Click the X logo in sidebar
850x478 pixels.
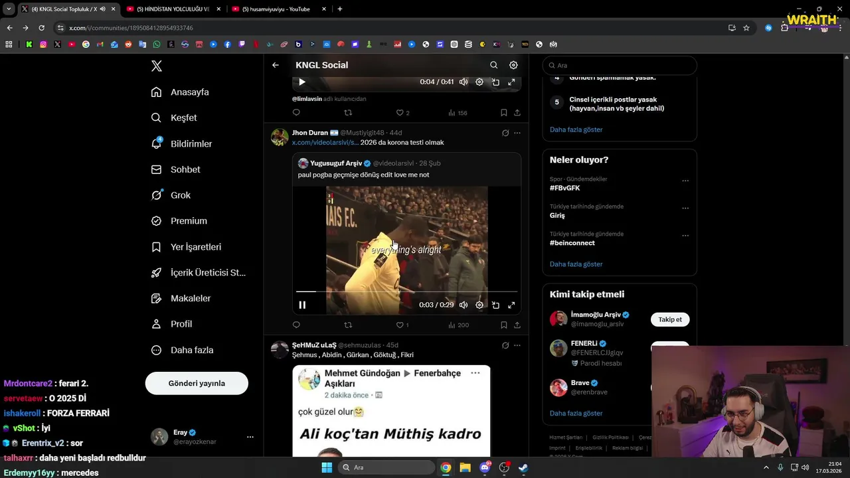pos(157,66)
